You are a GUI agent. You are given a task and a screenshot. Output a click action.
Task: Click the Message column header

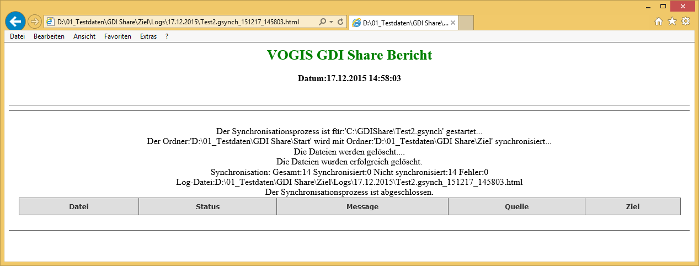pyautogui.click(x=362, y=207)
